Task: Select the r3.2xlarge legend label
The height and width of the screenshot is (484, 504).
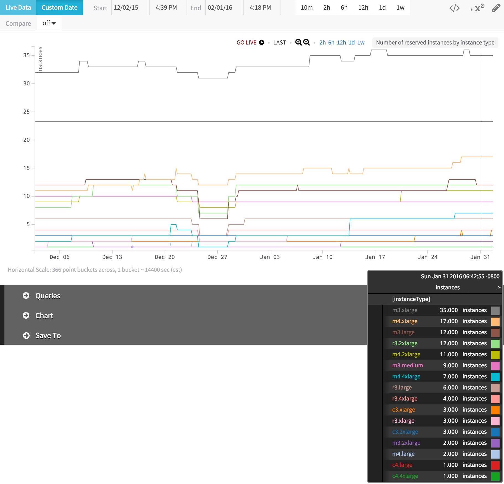Action: [x=405, y=343]
